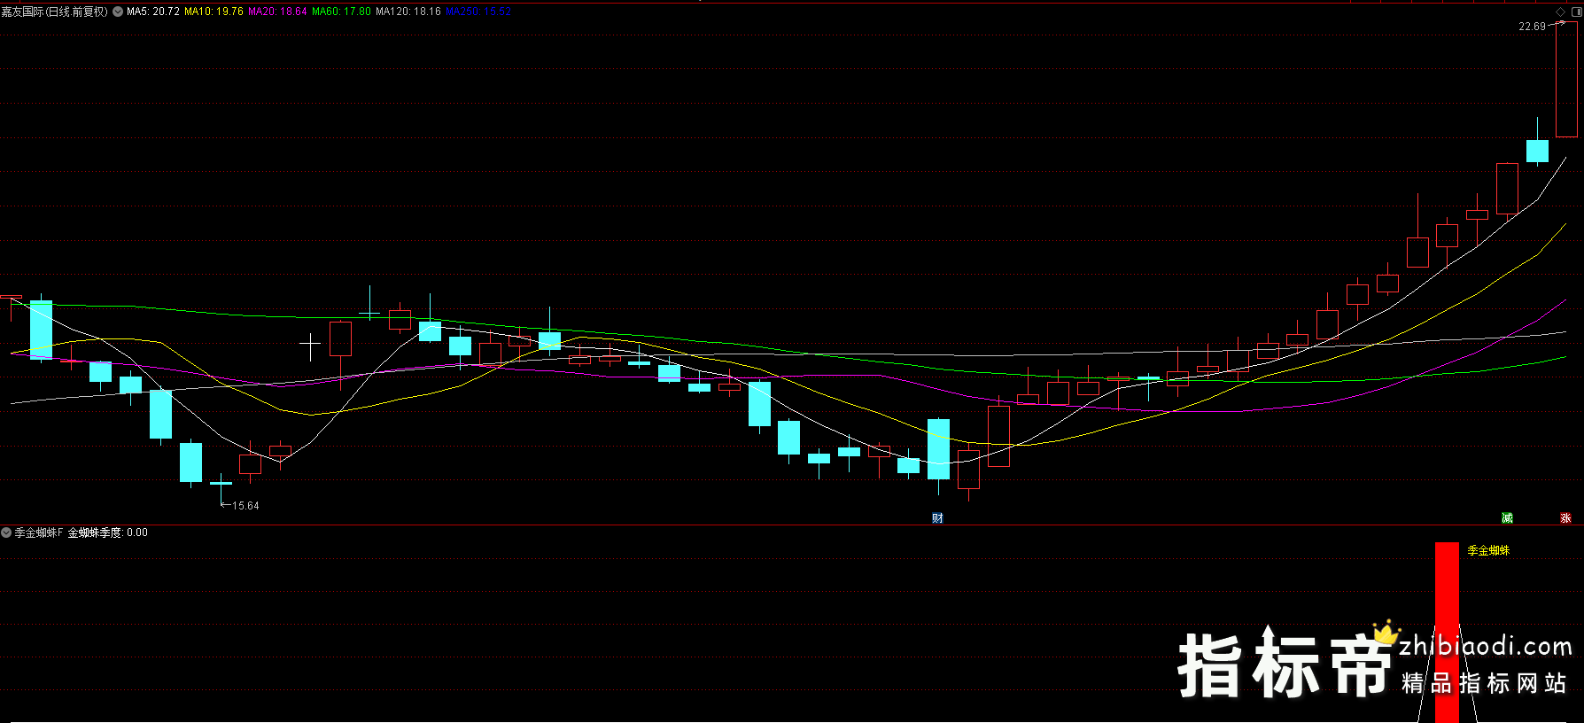The height and width of the screenshot is (723, 1584).
Task: Click the yellow 季金蜘蛛 signal label
Action: (1488, 550)
